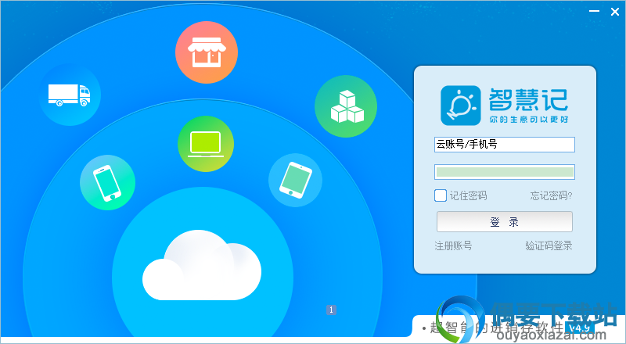Click the green laptop icon
The height and width of the screenshot is (344, 626).
(x=206, y=144)
